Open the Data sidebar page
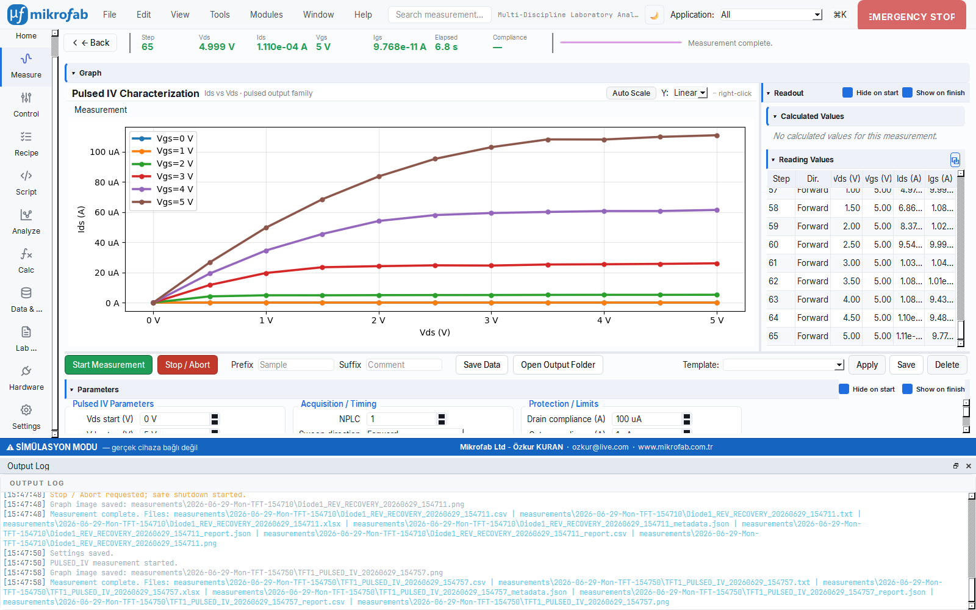976x610 pixels. [x=26, y=301]
